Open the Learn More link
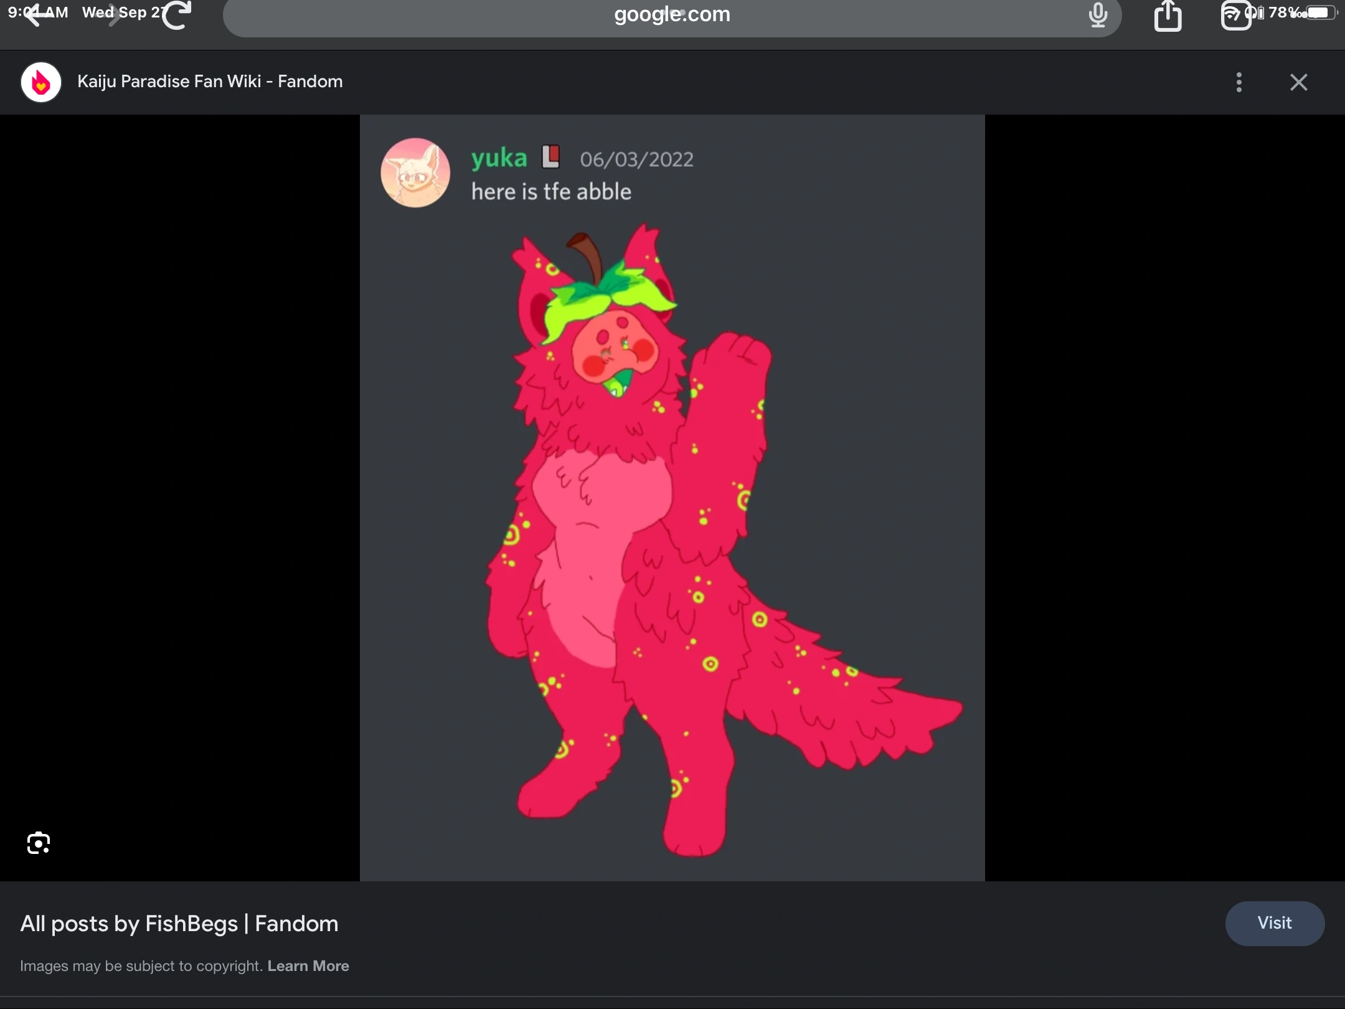Screen dimensions: 1345x1009 [x=308, y=966]
